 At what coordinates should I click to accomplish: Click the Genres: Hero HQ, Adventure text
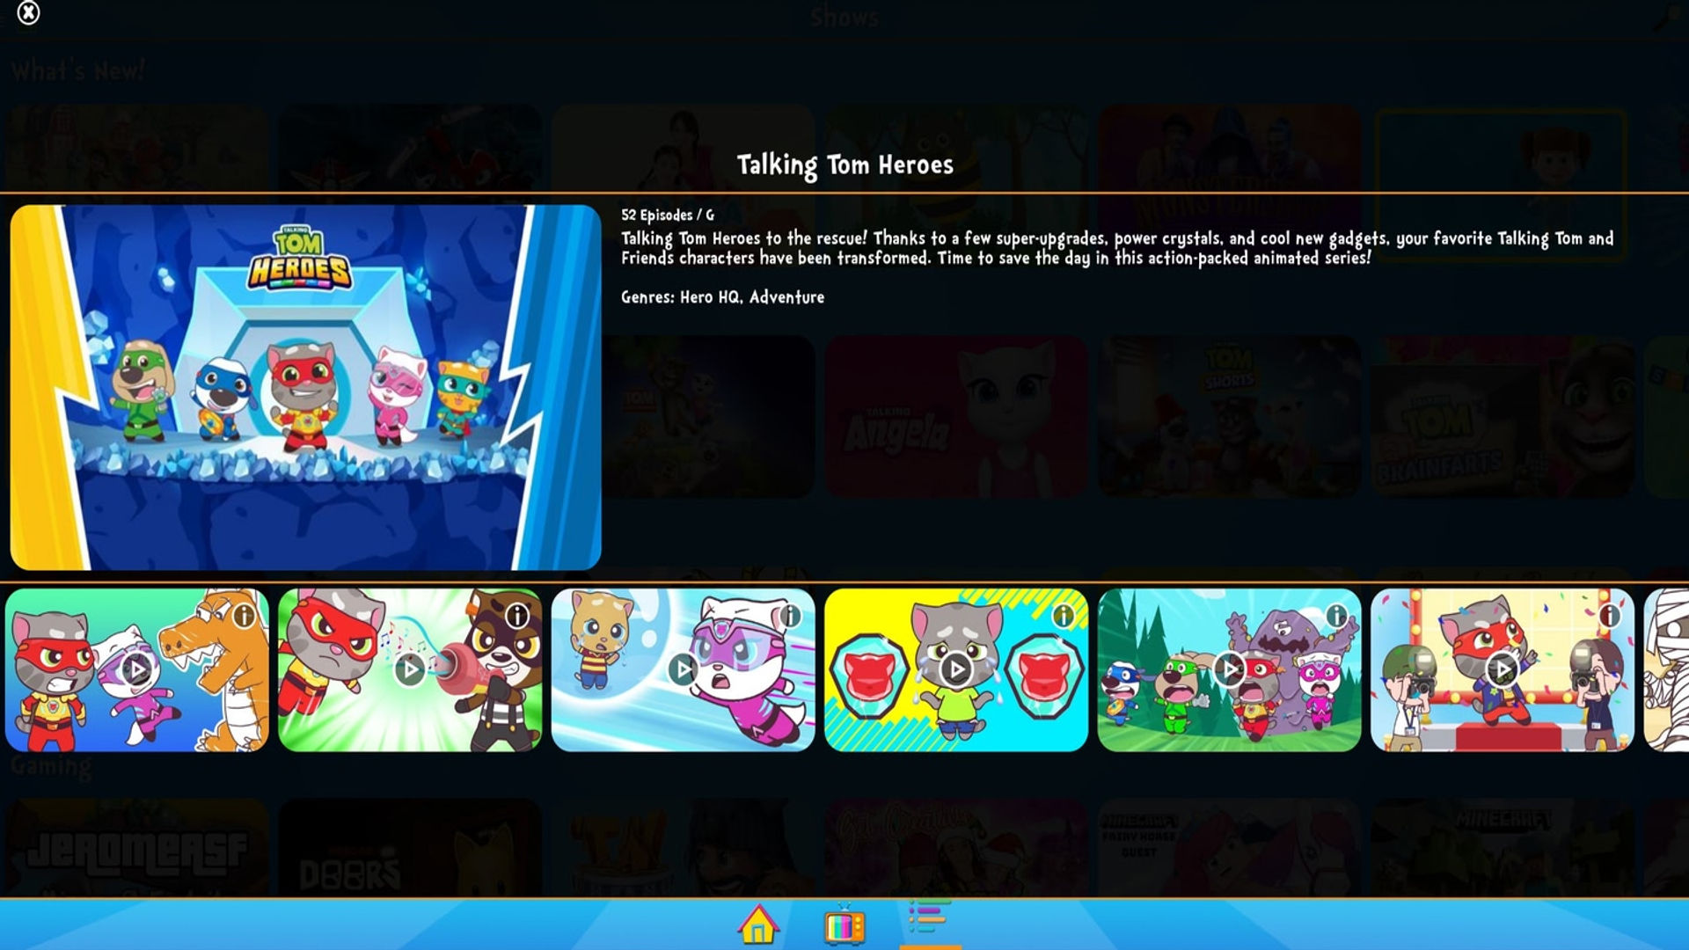[x=722, y=297]
